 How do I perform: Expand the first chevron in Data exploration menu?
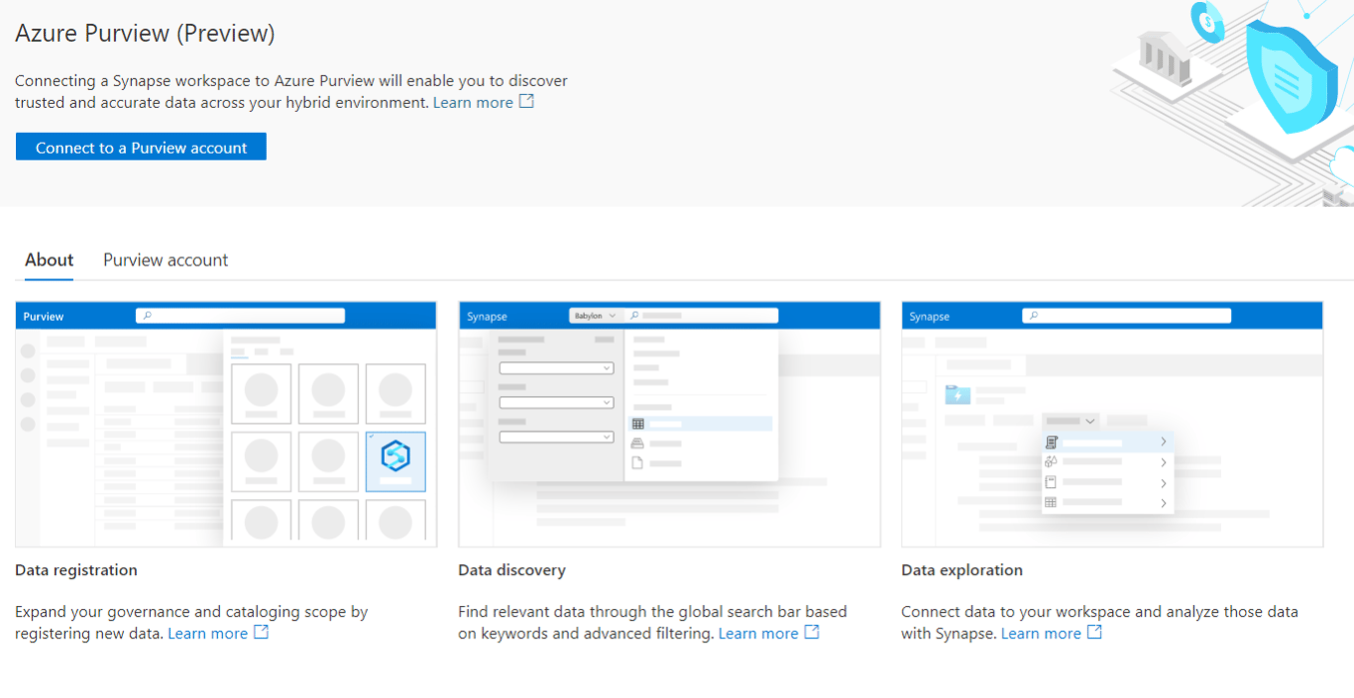click(1163, 441)
